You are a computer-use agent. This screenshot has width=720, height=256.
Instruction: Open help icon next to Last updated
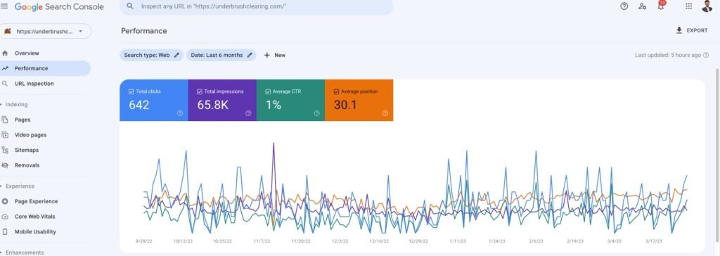coord(706,55)
